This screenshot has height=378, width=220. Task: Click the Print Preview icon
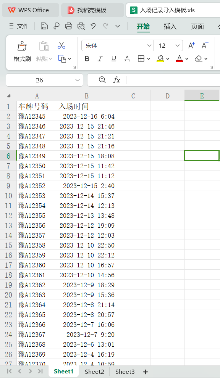pyautogui.click(x=81, y=26)
